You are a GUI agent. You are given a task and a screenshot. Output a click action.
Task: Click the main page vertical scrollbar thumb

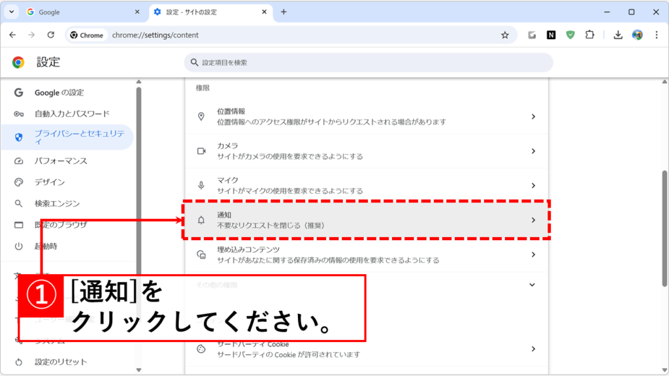[x=664, y=228]
